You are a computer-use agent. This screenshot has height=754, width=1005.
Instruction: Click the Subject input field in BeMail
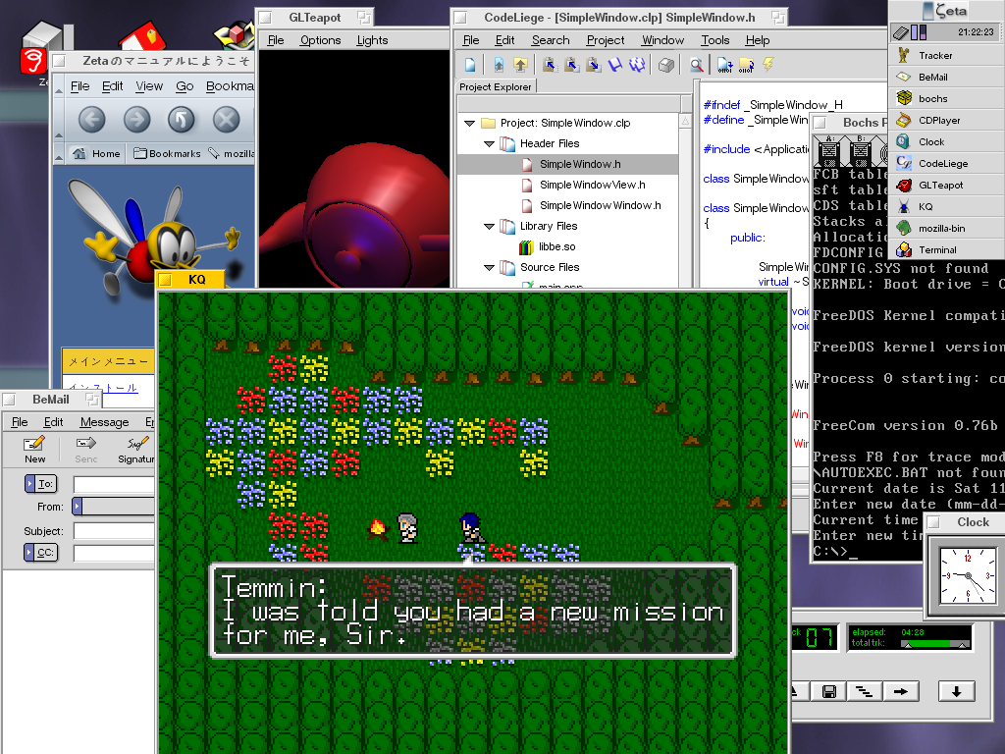pyautogui.click(x=114, y=531)
